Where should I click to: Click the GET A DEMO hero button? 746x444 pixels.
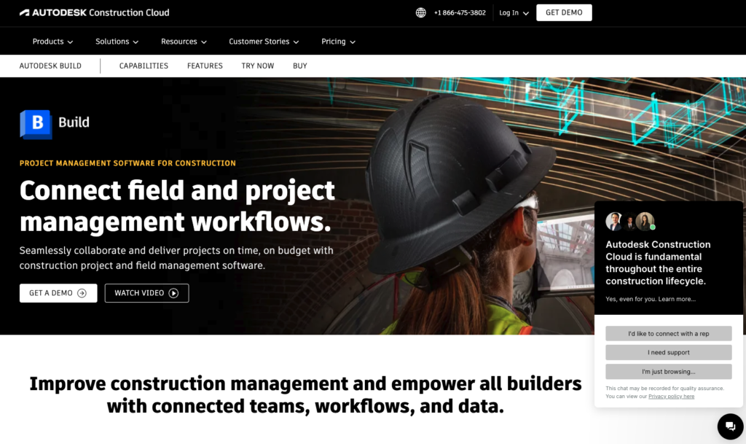point(58,293)
